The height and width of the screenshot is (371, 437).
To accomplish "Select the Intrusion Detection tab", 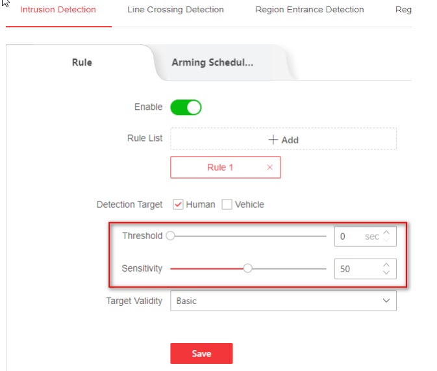I will point(58,10).
